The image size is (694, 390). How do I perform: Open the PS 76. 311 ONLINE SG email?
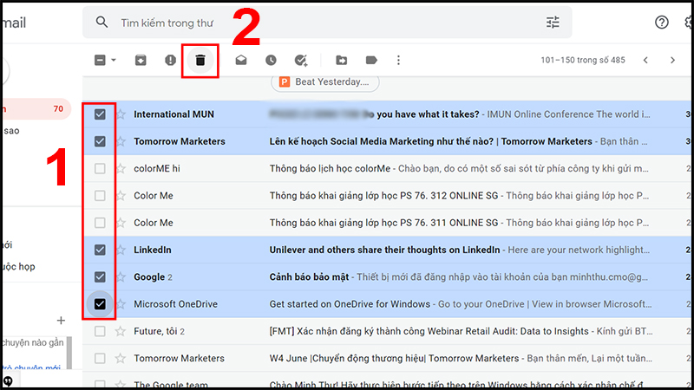383,223
